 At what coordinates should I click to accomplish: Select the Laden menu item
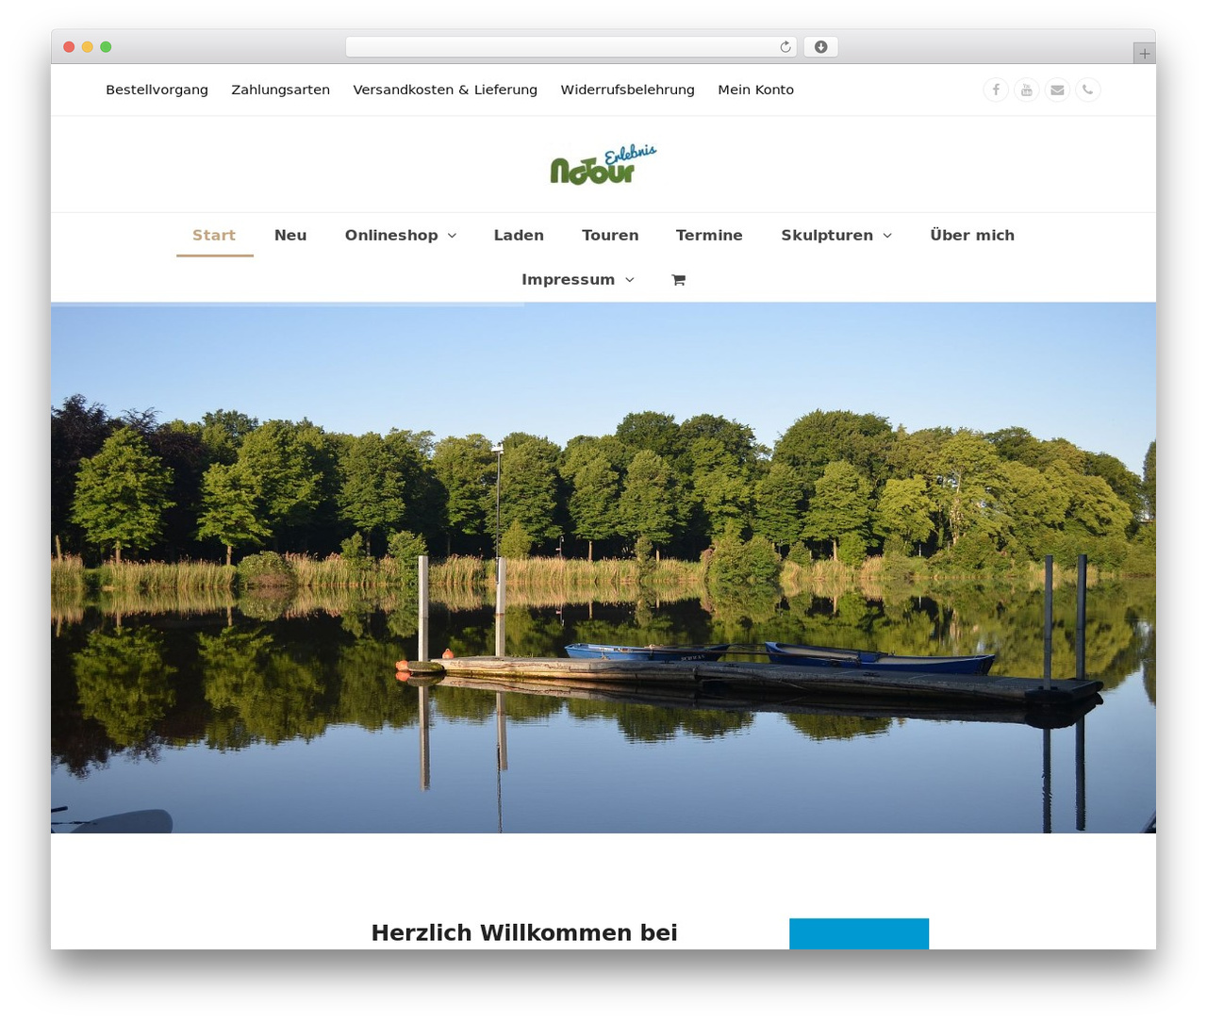(519, 236)
